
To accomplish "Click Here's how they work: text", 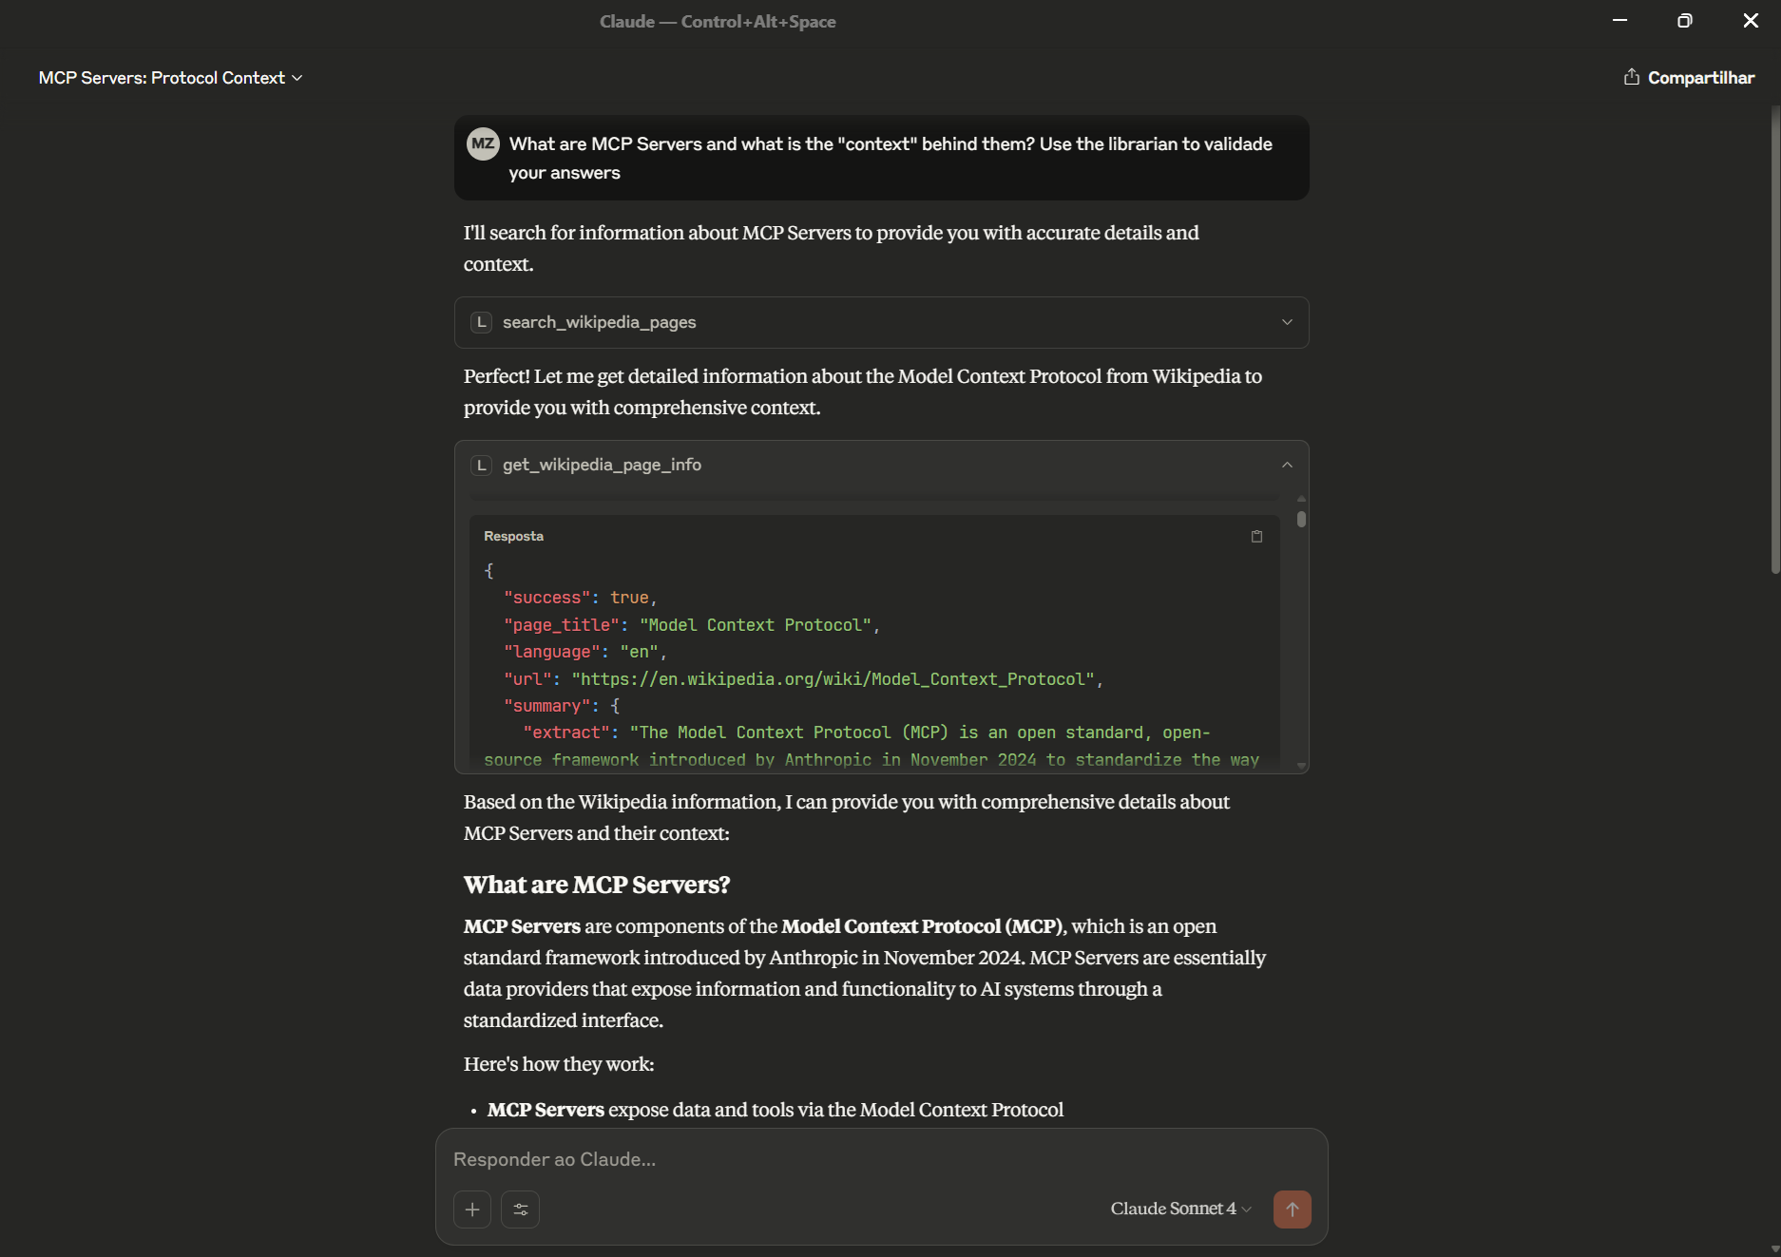I will point(559,1064).
